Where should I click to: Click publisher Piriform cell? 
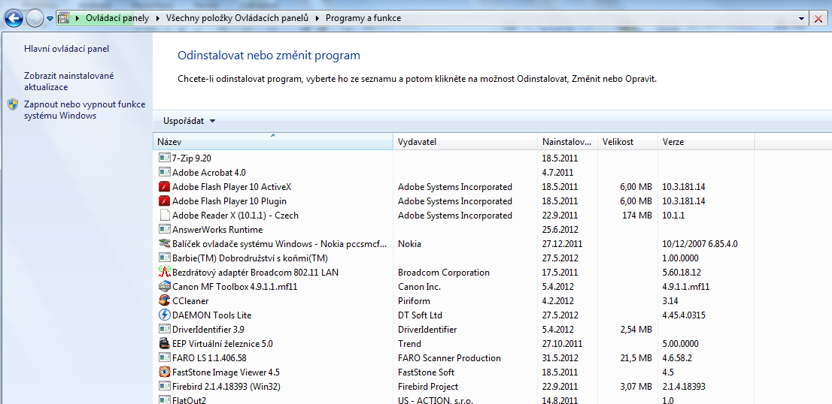coord(414,301)
